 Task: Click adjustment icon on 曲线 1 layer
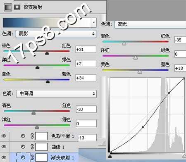pos(23,147)
